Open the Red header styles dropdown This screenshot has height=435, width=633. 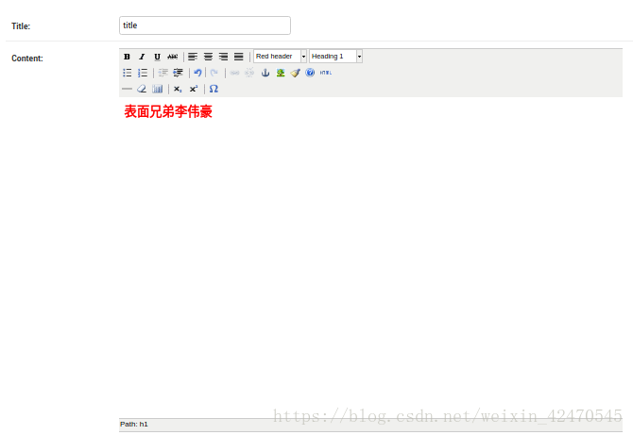click(x=281, y=56)
